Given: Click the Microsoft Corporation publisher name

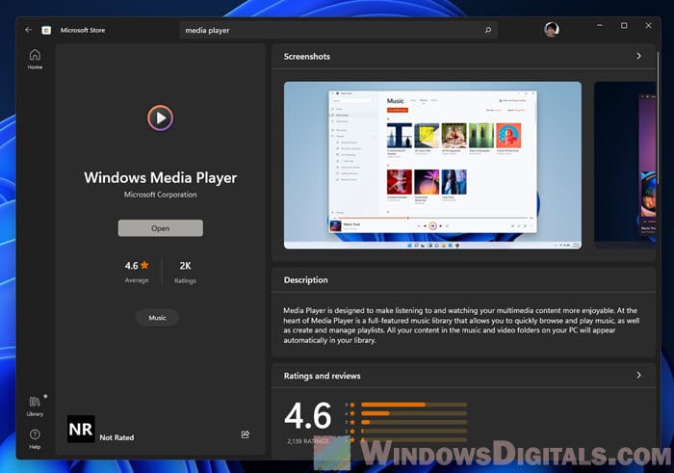Looking at the screenshot, I should (161, 195).
